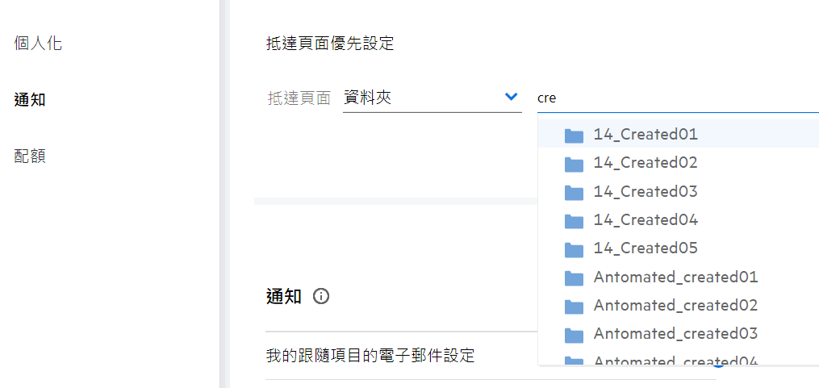Open 個人化 settings section

point(38,44)
